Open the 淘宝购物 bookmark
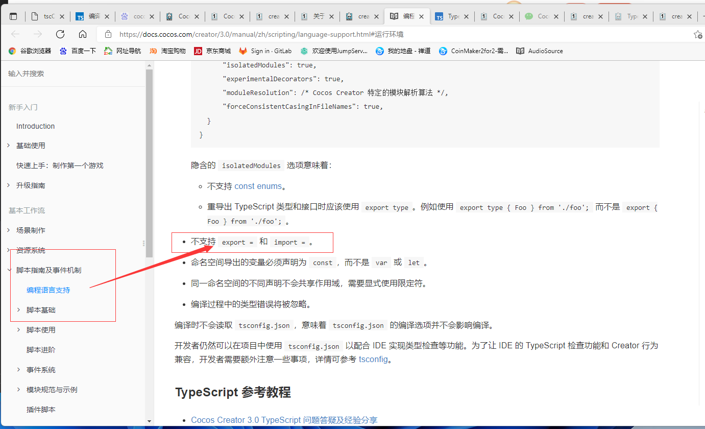 click(168, 51)
